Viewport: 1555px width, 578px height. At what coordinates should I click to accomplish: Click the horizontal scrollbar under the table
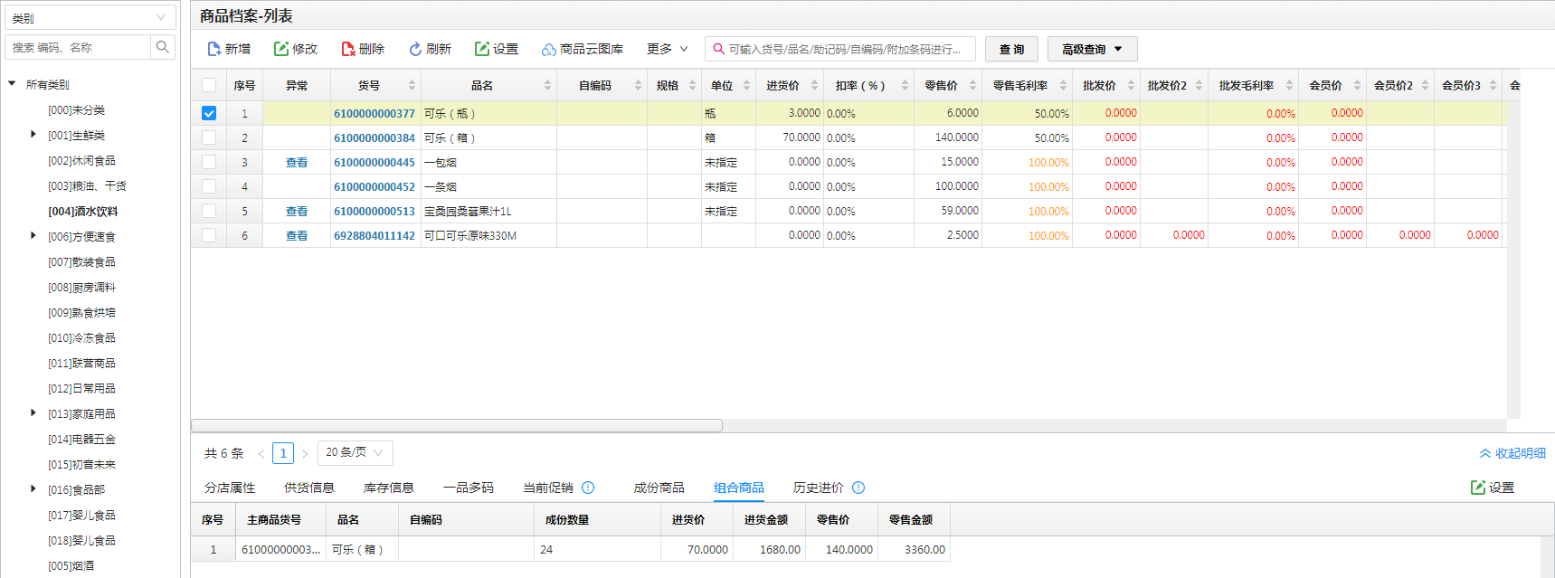[457, 425]
